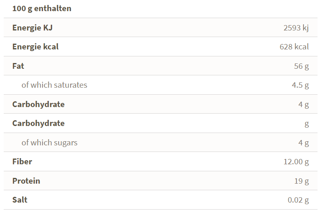The width and height of the screenshot is (327, 217).
Task: Click the 4 g carbohydrate value
Action: [x=303, y=104]
